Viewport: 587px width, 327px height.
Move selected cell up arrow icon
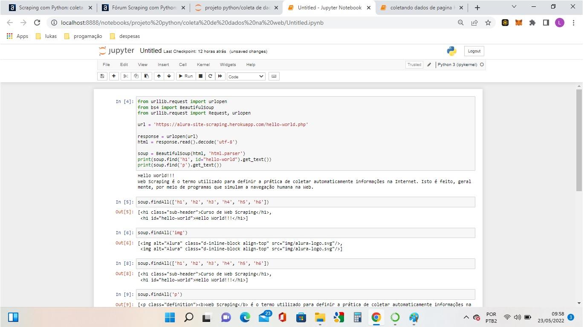click(x=159, y=76)
